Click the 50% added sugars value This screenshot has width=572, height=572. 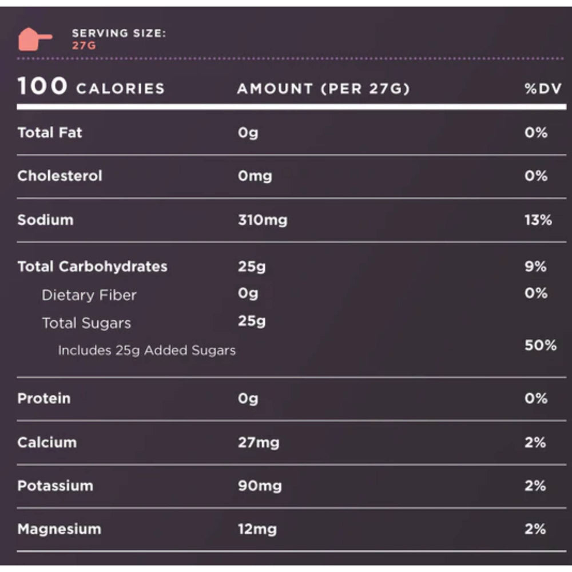[540, 345]
